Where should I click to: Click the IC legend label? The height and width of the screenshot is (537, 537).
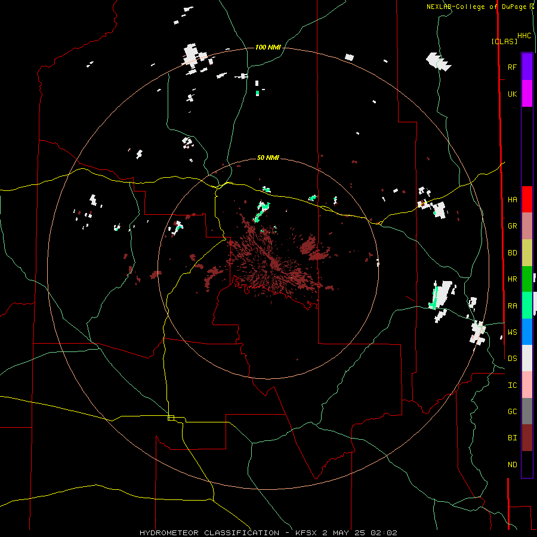pyautogui.click(x=512, y=385)
